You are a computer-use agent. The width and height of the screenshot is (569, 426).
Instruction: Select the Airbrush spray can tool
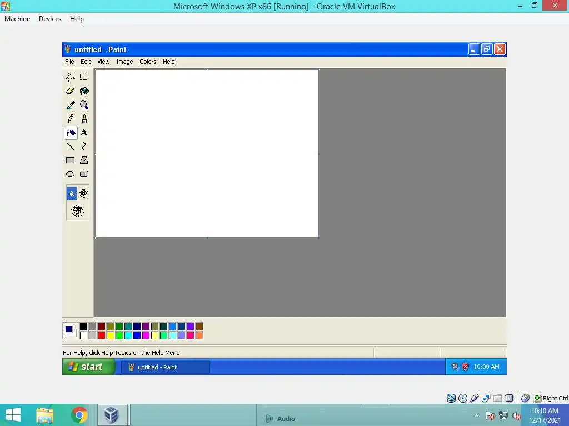pos(71,133)
